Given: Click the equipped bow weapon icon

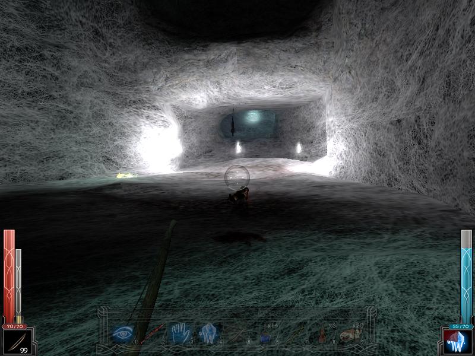Looking at the screenshot, I should (x=17, y=342).
